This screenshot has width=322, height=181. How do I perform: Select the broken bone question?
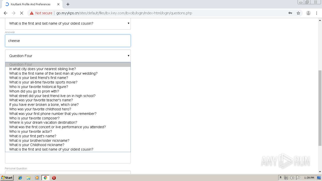(68, 105)
